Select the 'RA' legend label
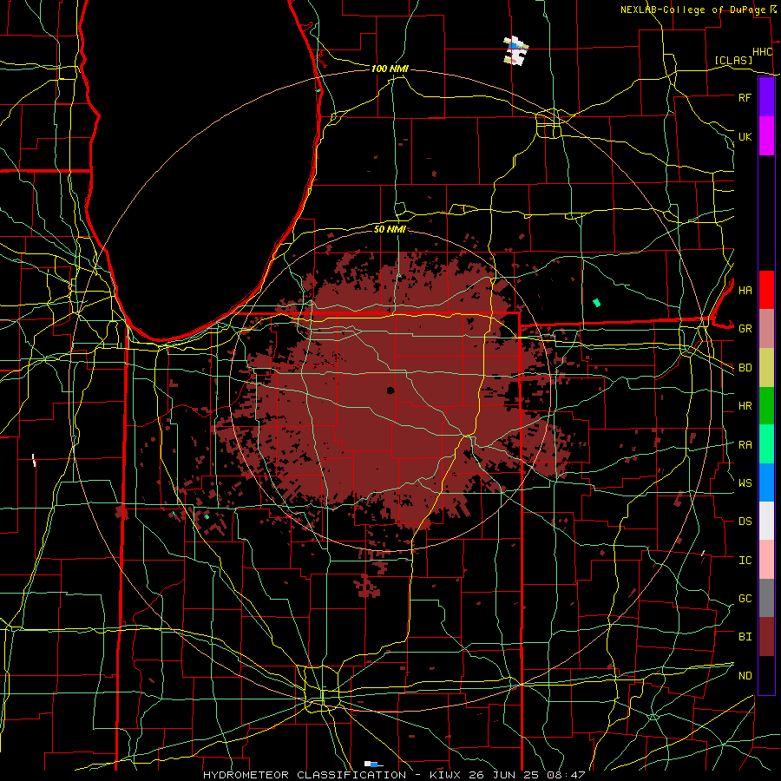Viewport: 781px width, 781px height. 745,445
